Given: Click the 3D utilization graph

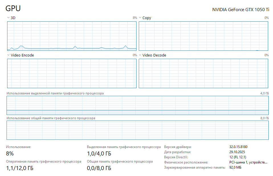Looking at the screenshot, I should (x=72, y=36).
